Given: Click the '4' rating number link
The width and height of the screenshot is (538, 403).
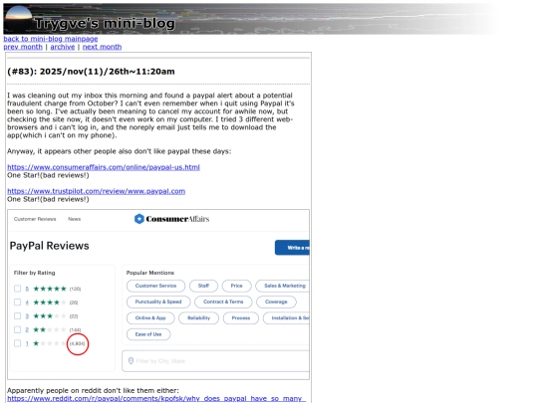Looking at the screenshot, I should pyautogui.click(x=27, y=302).
